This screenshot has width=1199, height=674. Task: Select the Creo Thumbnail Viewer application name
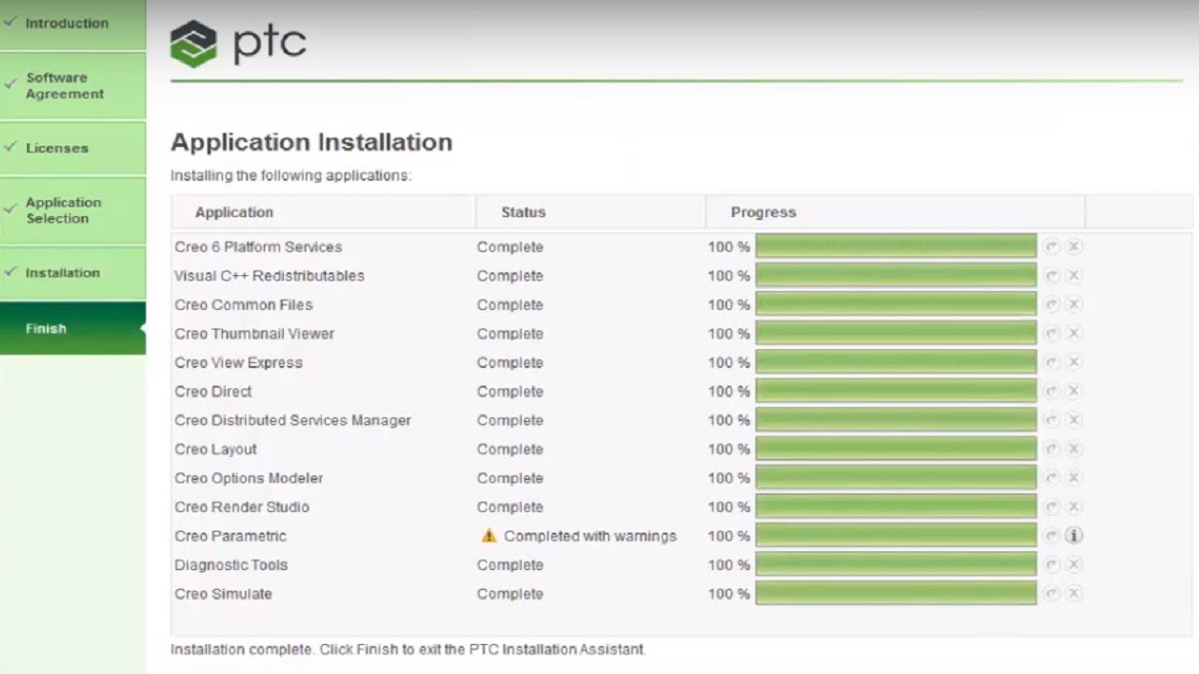point(254,334)
